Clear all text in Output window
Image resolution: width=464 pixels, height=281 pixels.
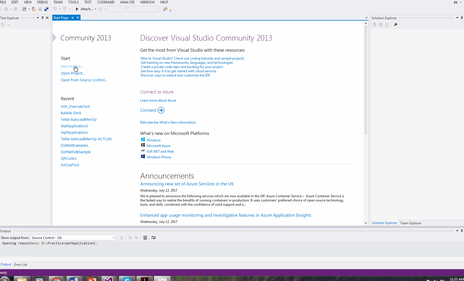coord(145,238)
